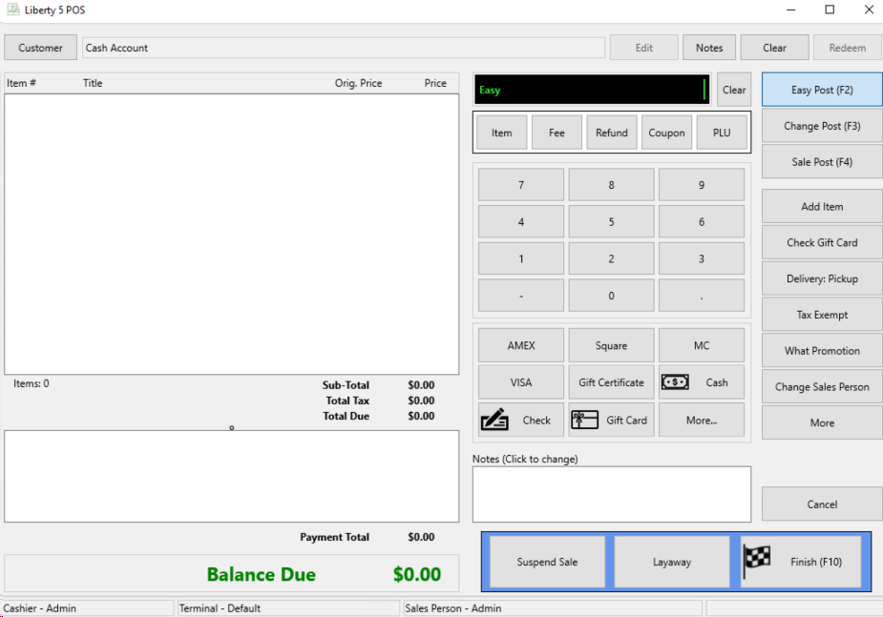Select the Item mode button
The image size is (883, 617).
point(502,133)
